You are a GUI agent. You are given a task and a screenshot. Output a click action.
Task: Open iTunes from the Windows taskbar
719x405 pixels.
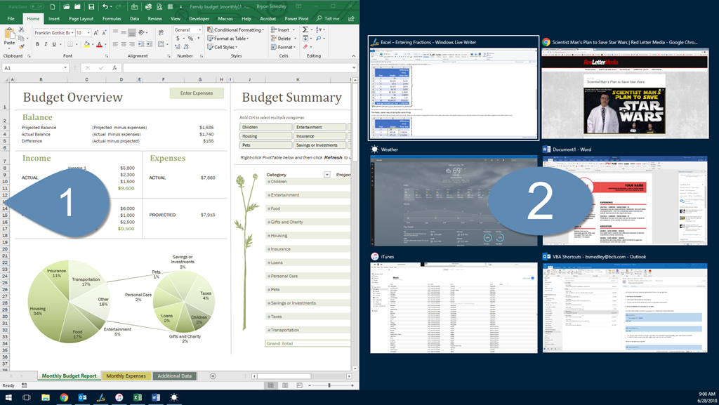click(x=119, y=397)
